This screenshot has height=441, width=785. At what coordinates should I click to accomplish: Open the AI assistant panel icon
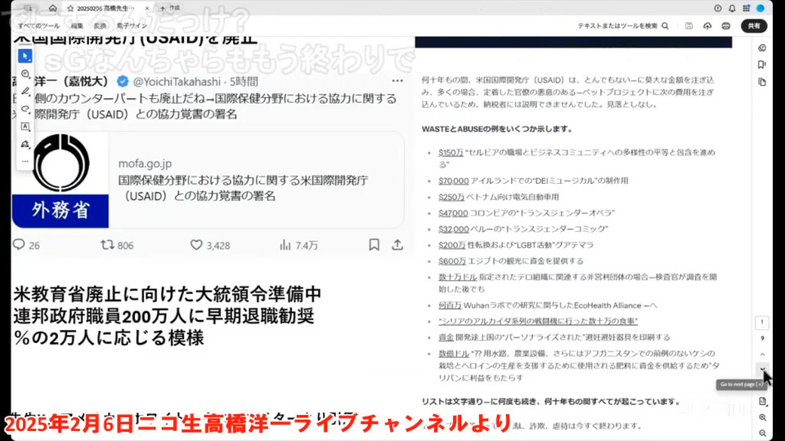pos(762,48)
